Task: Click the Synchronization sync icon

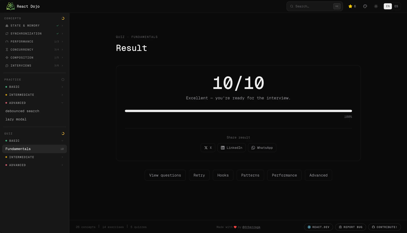Action: [7, 34]
